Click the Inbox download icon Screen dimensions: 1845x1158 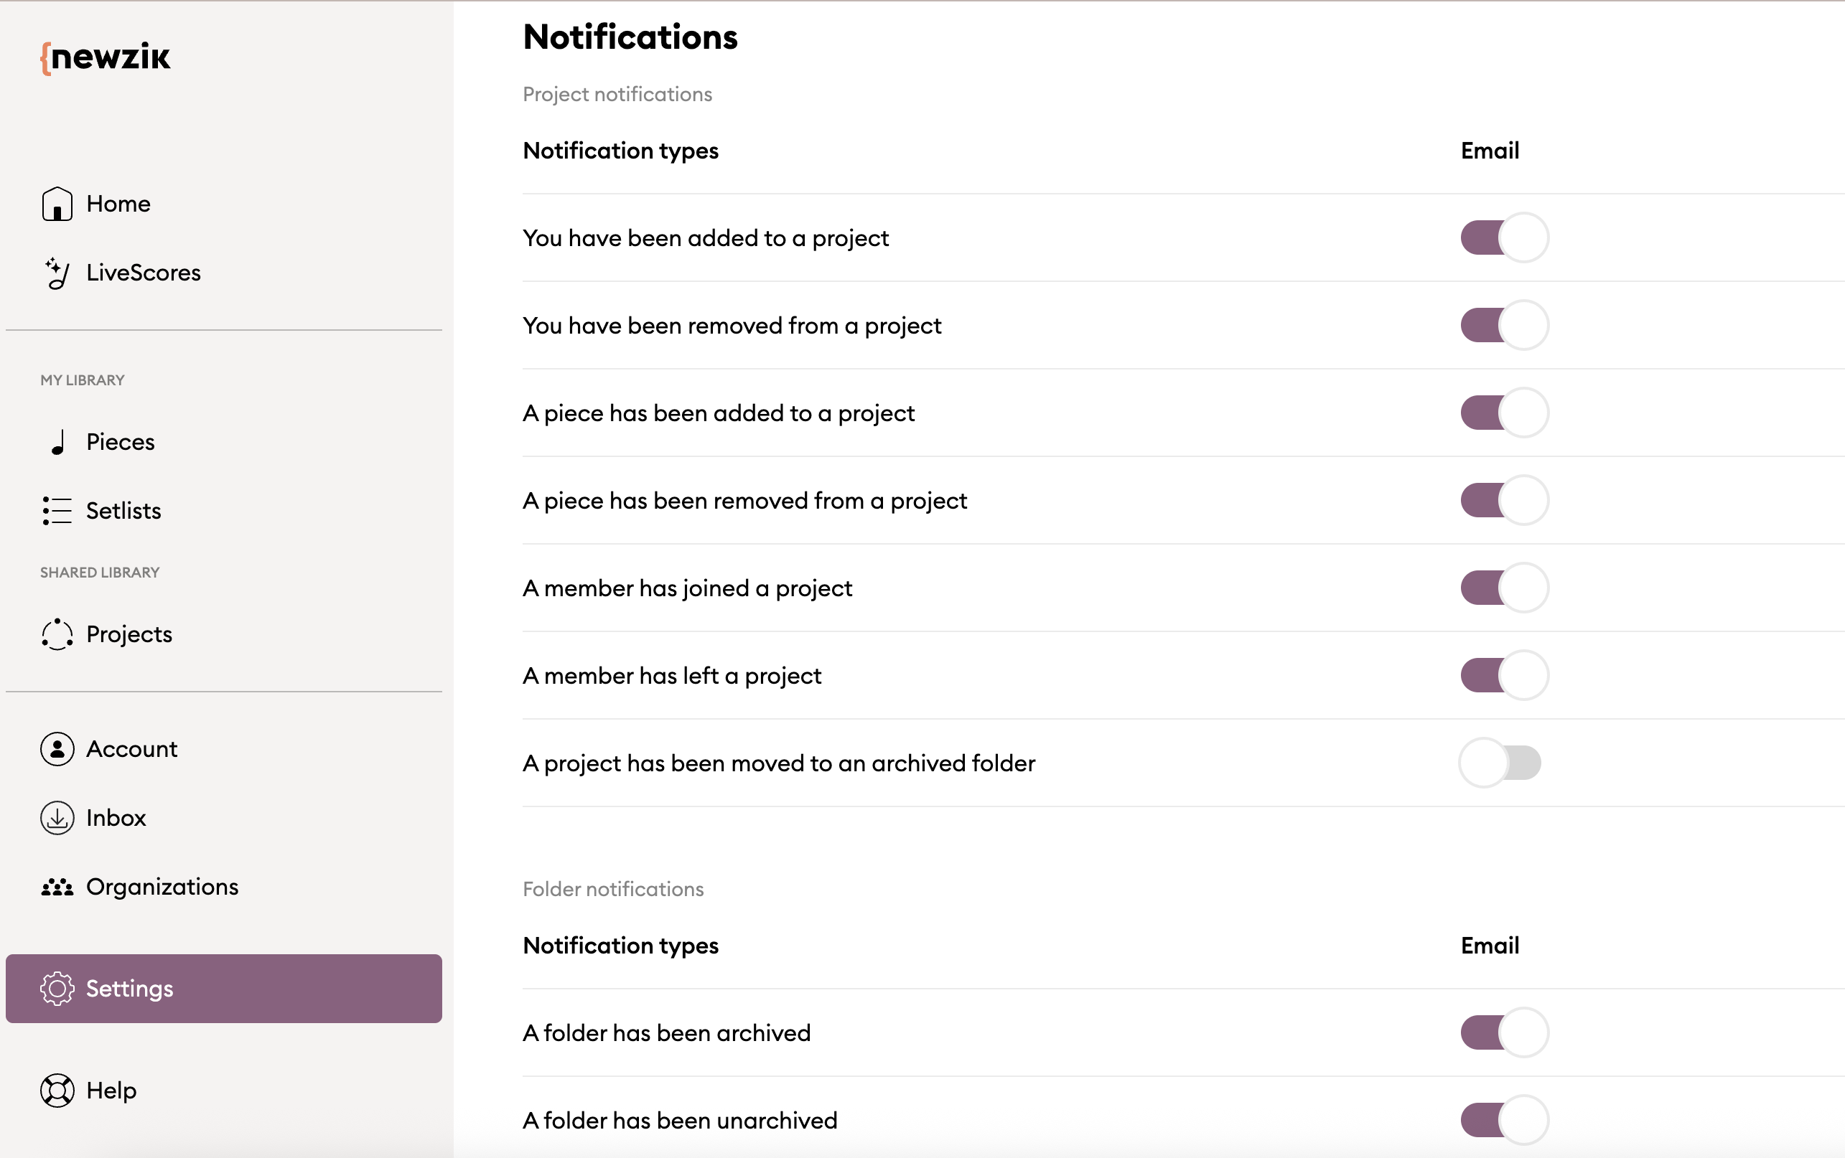(x=57, y=818)
